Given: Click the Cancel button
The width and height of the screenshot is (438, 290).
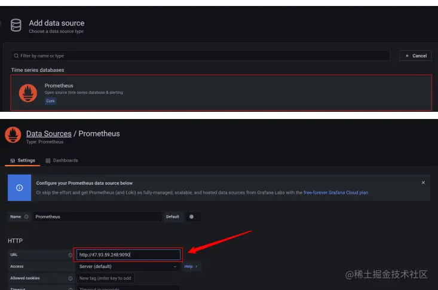Looking at the screenshot, I should pyautogui.click(x=416, y=56).
